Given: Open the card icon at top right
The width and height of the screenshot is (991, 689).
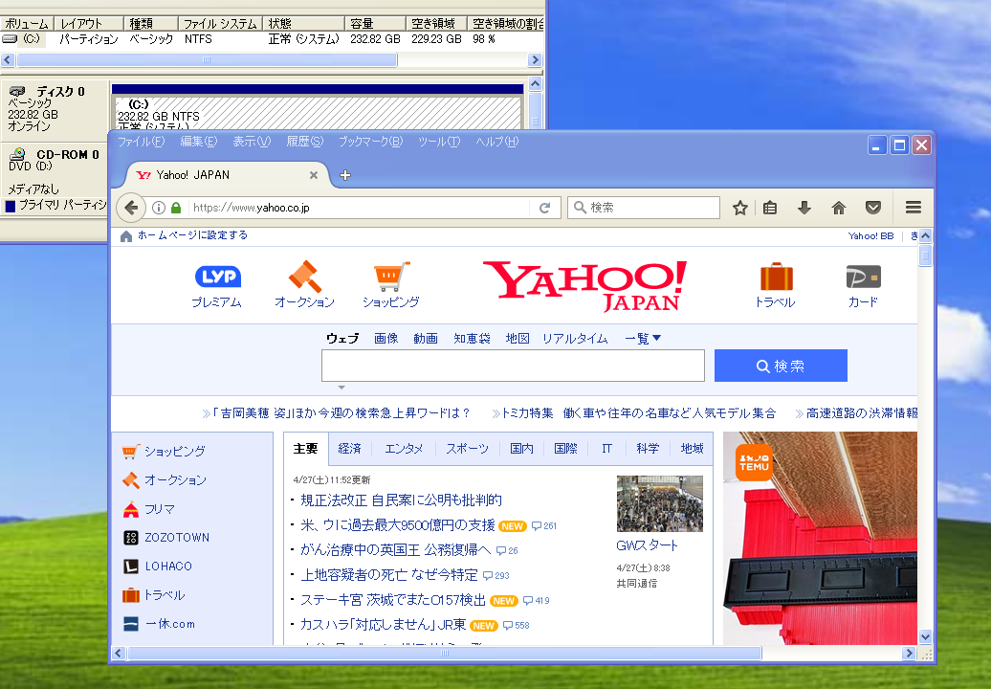Looking at the screenshot, I should click(864, 277).
